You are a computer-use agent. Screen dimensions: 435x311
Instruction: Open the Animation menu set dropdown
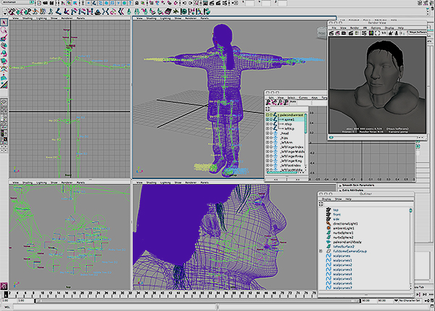[x=17, y=2]
